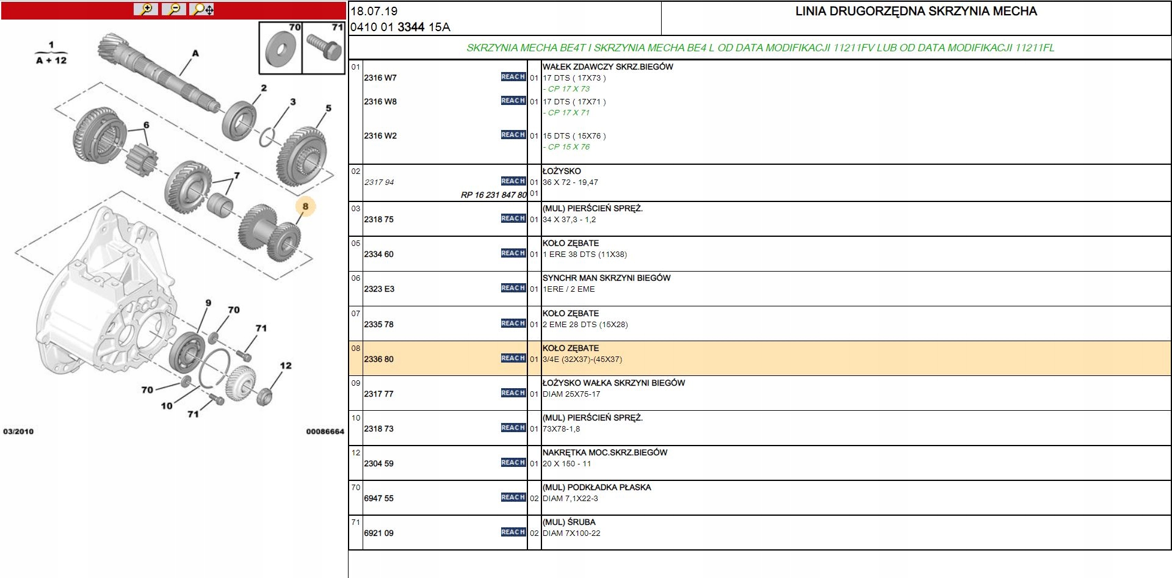The height and width of the screenshot is (578, 1172).
Task: Click spec 3/4E (32X37)-(45X37)
Action: click(x=582, y=359)
